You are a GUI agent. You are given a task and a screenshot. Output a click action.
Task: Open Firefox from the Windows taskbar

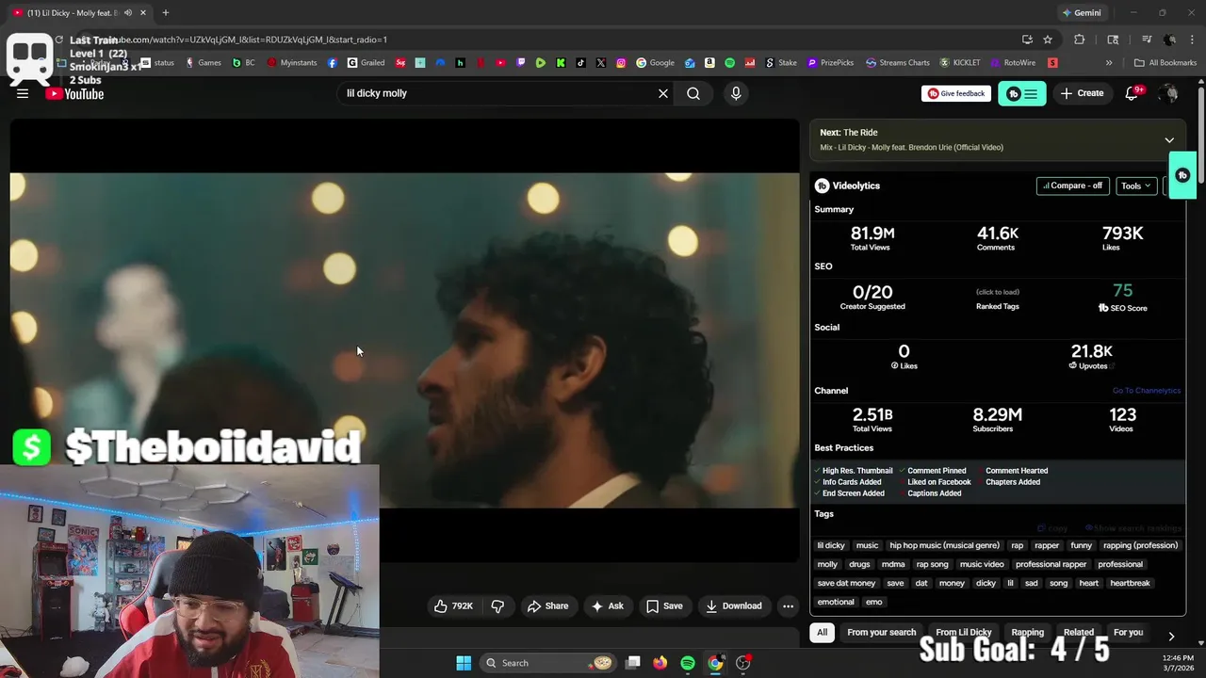pos(660,663)
